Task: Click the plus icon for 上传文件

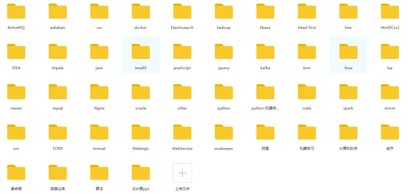Action: [x=182, y=173]
